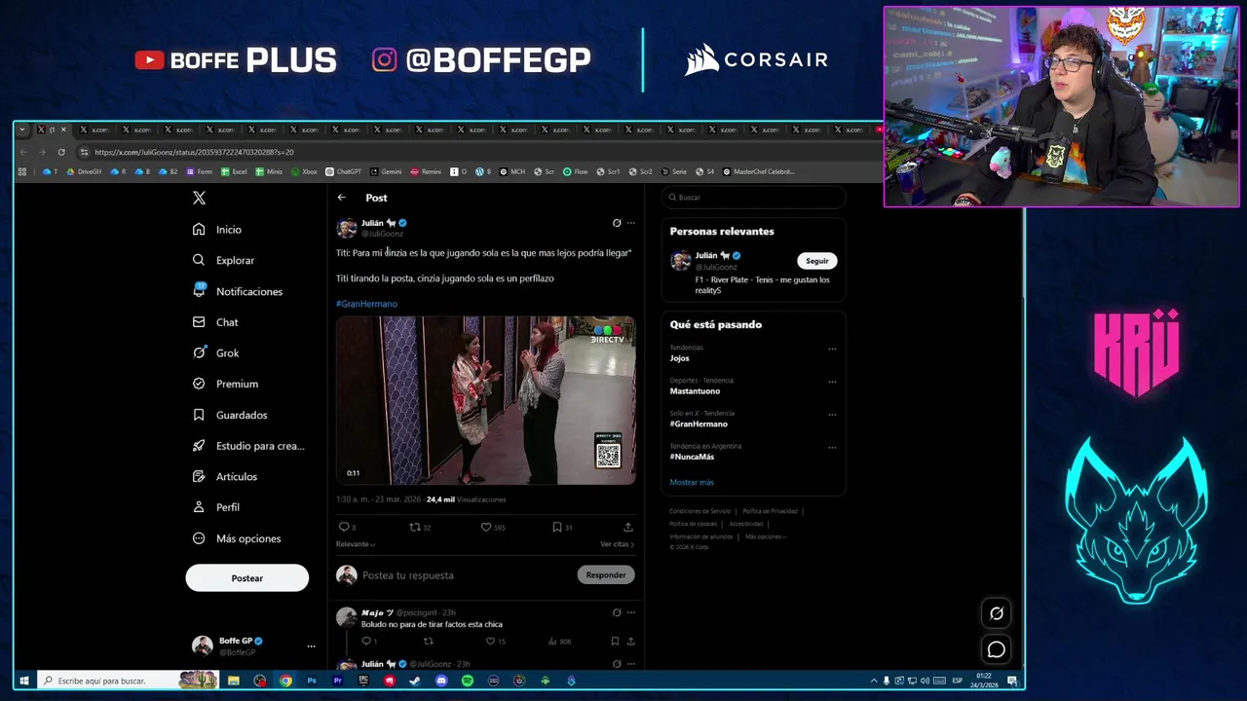Viewport: 1247px width, 701px height.
Task: Open Majo's profile avatar in replies
Action: [346, 617]
